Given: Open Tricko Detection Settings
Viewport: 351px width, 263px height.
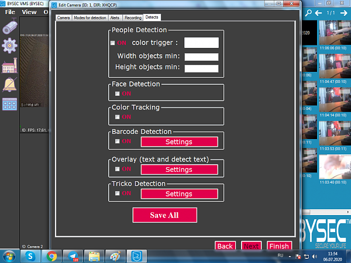Looking at the screenshot, I should 178,194.
